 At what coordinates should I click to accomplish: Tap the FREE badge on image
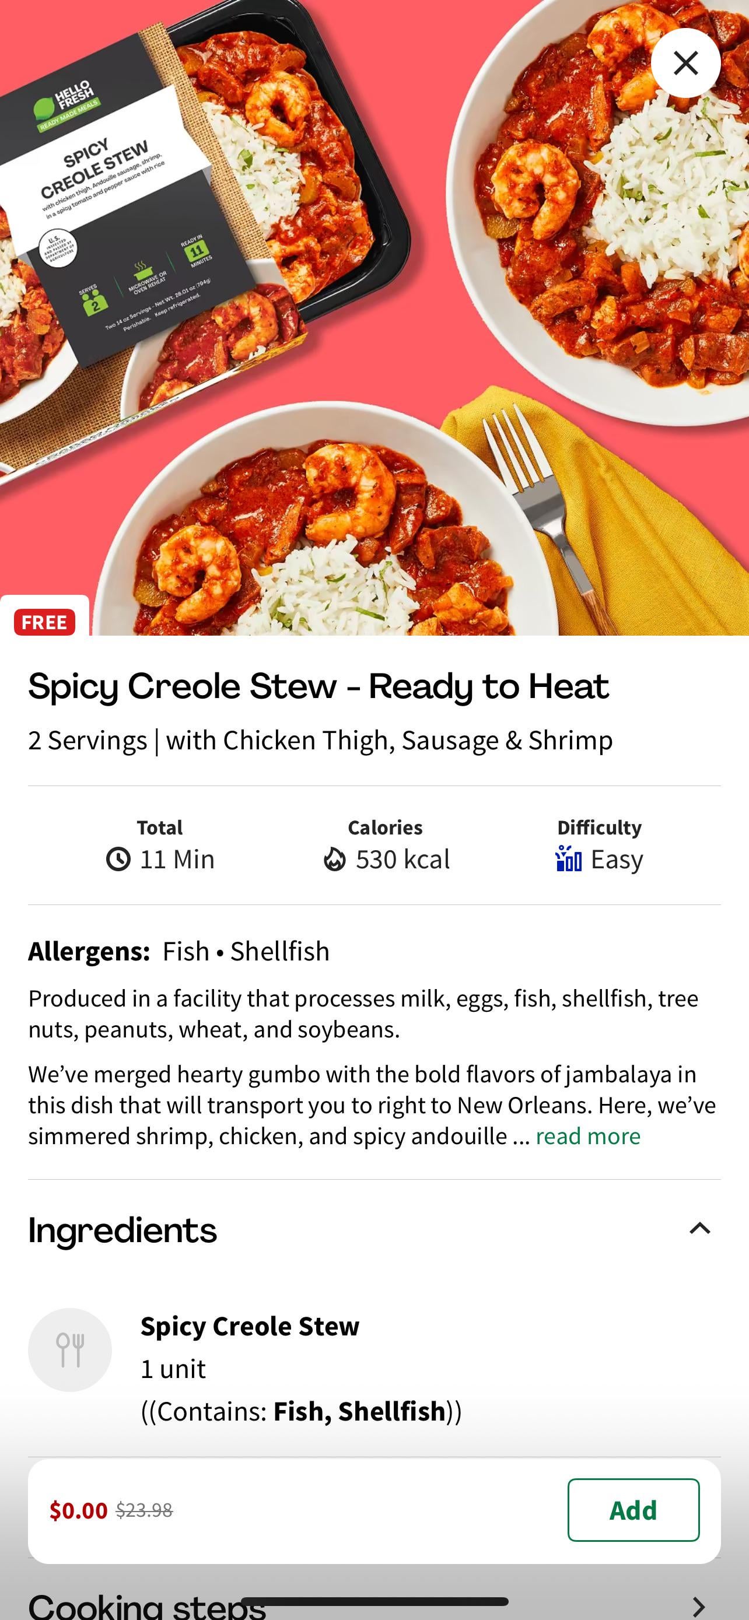[45, 621]
